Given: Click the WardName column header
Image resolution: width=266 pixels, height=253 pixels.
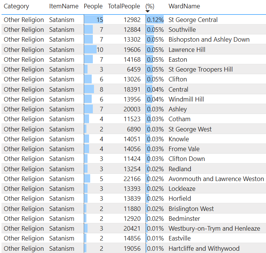Looking at the screenshot, I should click(184, 6).
